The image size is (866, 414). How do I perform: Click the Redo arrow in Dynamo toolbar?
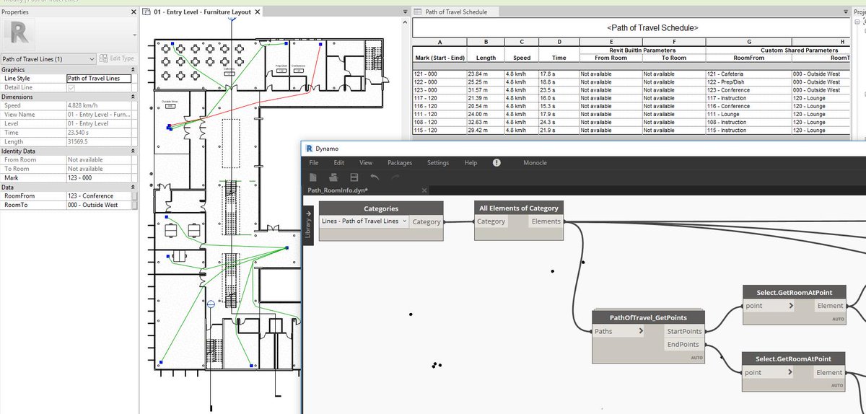[394, 177]
